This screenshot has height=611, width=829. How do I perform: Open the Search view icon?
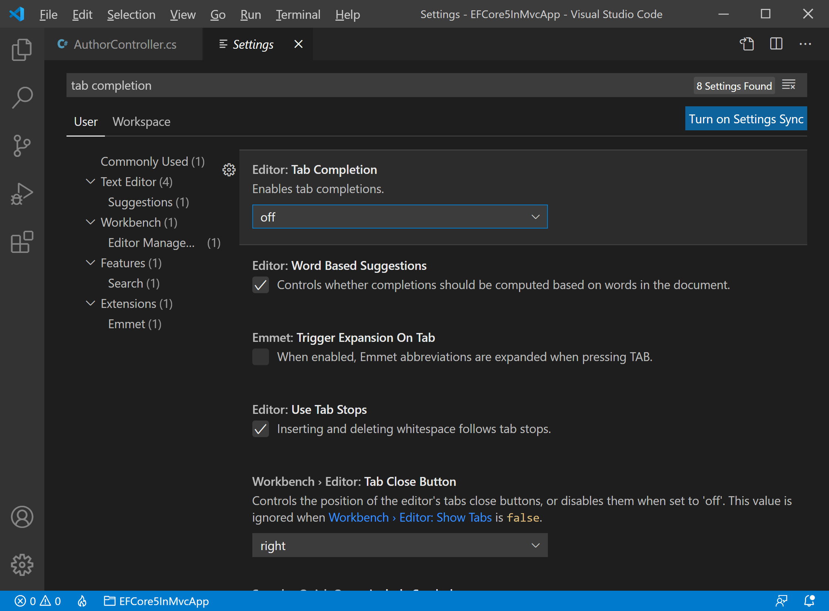pos(22,97)
